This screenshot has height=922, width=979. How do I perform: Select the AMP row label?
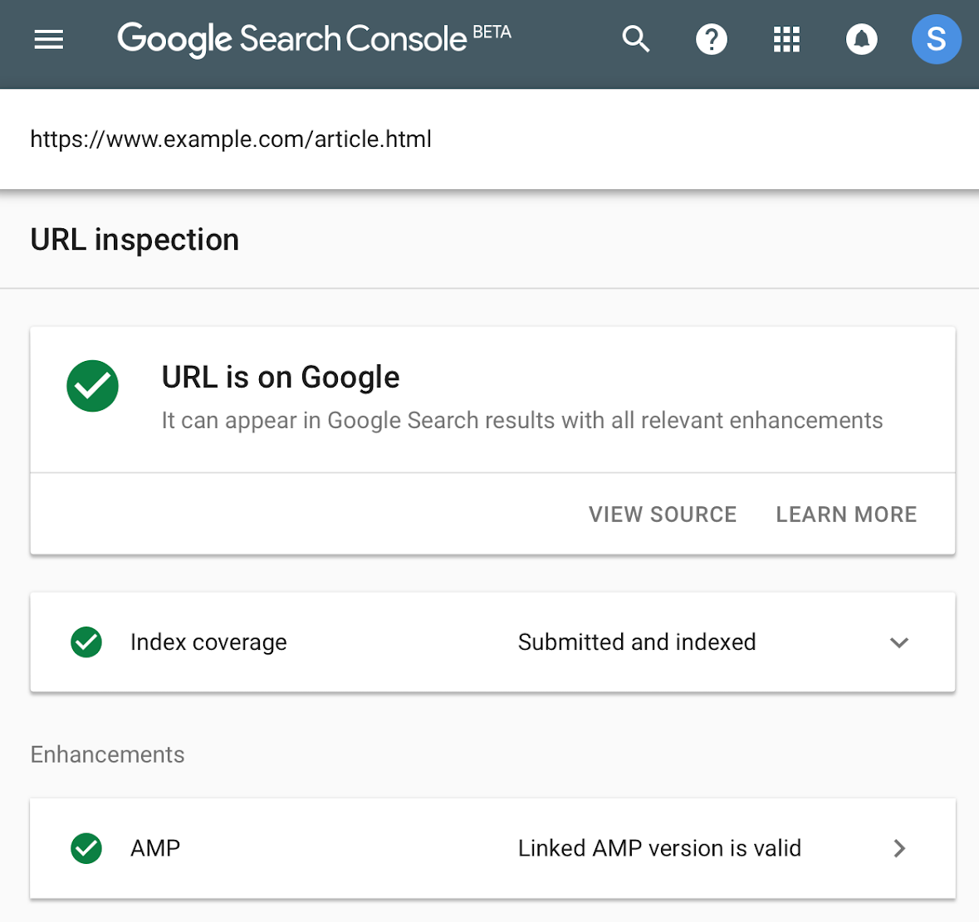(154, 848)
